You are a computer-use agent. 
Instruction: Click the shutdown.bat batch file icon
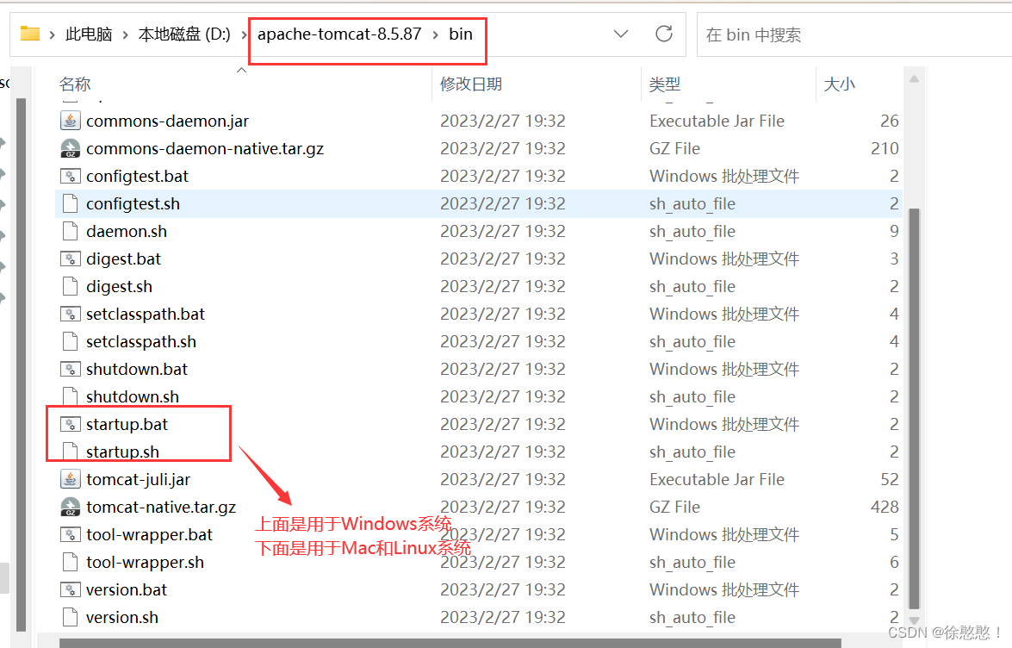click(x=70, y=369)
